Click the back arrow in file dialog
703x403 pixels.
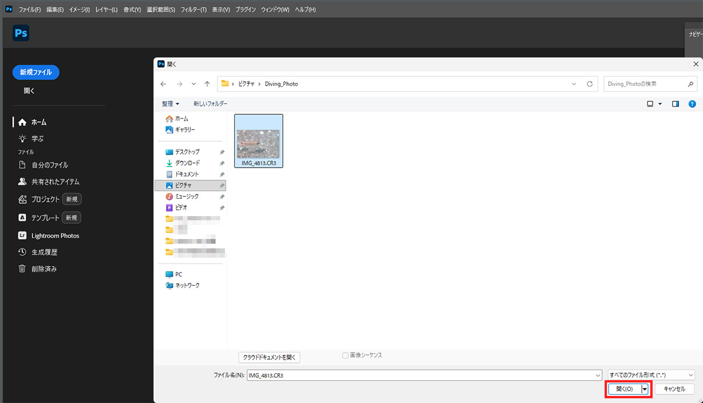coord(163,84)
